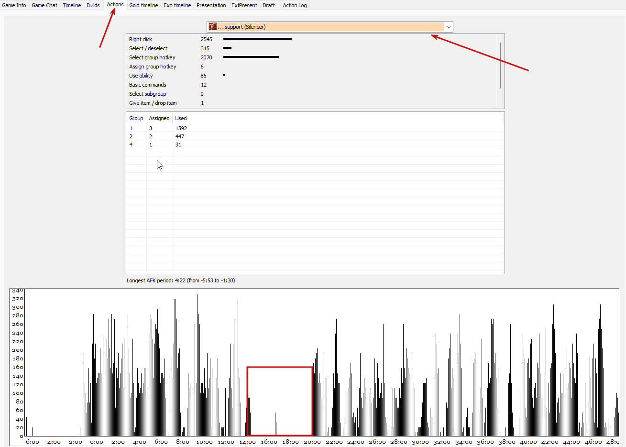Screen dimensions: 626x447
Task: Sort by the Used column header
Action: pos(181,118)
